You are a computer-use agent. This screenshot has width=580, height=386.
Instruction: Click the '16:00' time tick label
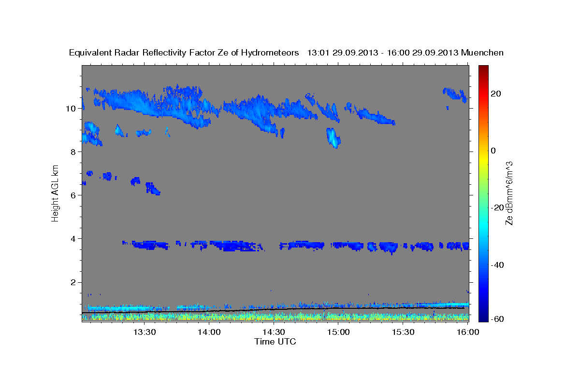[467, 332]
